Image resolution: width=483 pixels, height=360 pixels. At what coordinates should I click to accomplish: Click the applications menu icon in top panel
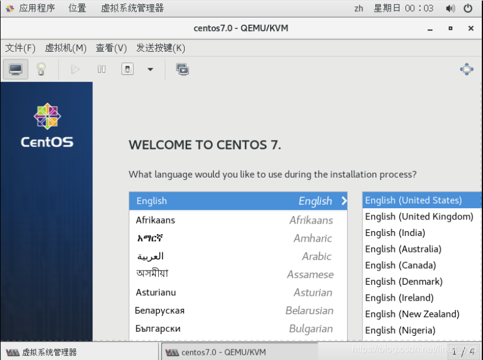10,8
